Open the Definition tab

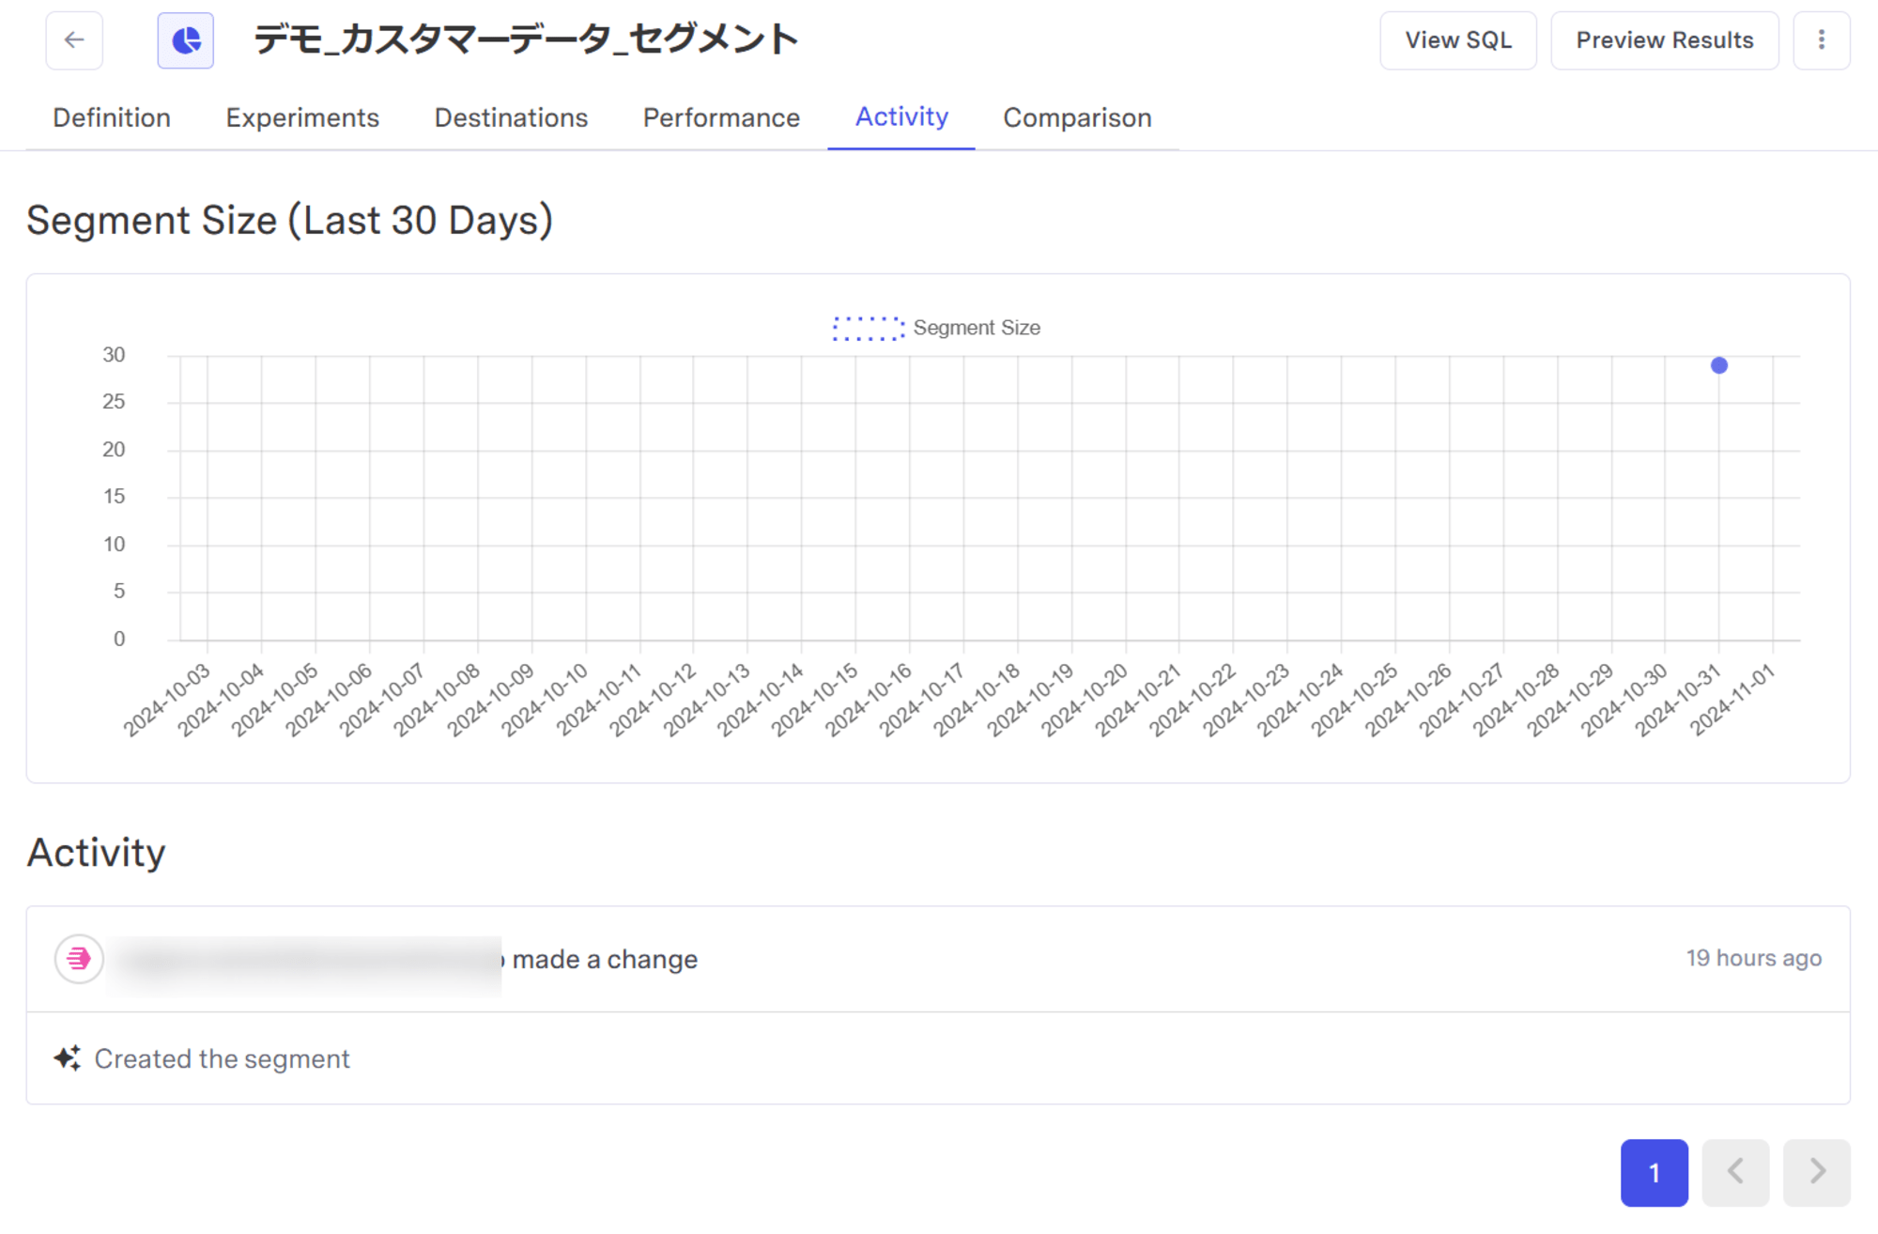click(112, 117)
